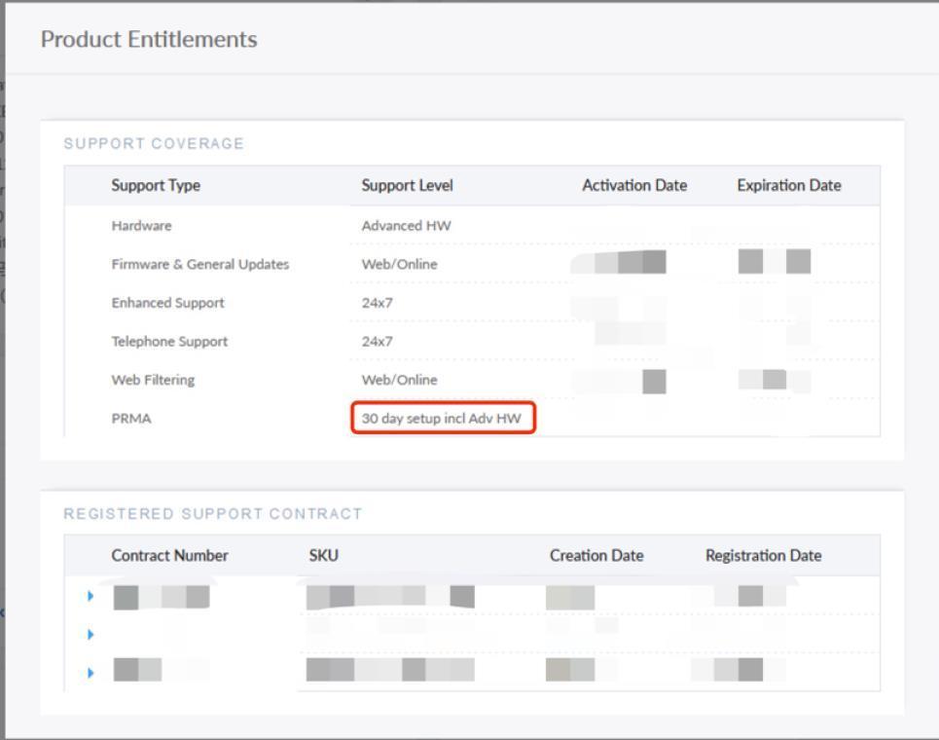Screen dimensions: 939x740
Task: Select the Expiration Date column header
Action: 789,185
